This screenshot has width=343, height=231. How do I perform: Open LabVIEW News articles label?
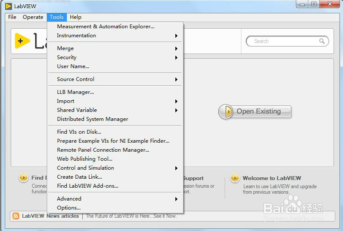coord(50,216)
